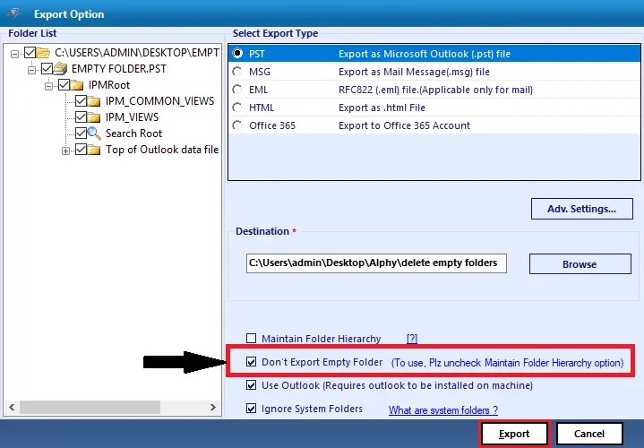
Task: Click folder list scrollbar right arrow
Action: click(x=213, y=408)
